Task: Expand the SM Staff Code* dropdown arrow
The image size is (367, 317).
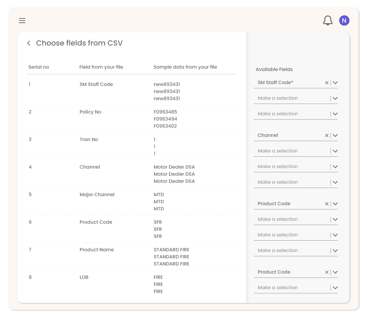Action: click(335, 83)
